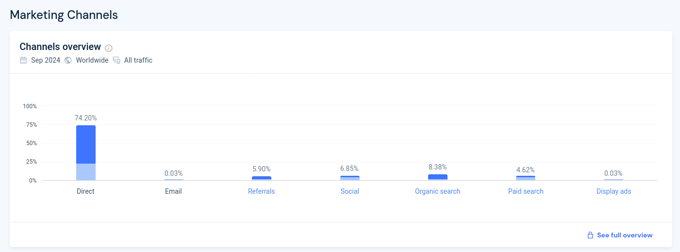Click the devices icon beside All traffic
Viewport: 680px width, 252px height.
coord(116,60)
